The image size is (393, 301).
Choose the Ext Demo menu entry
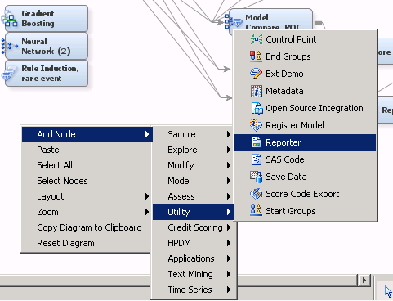305,74
